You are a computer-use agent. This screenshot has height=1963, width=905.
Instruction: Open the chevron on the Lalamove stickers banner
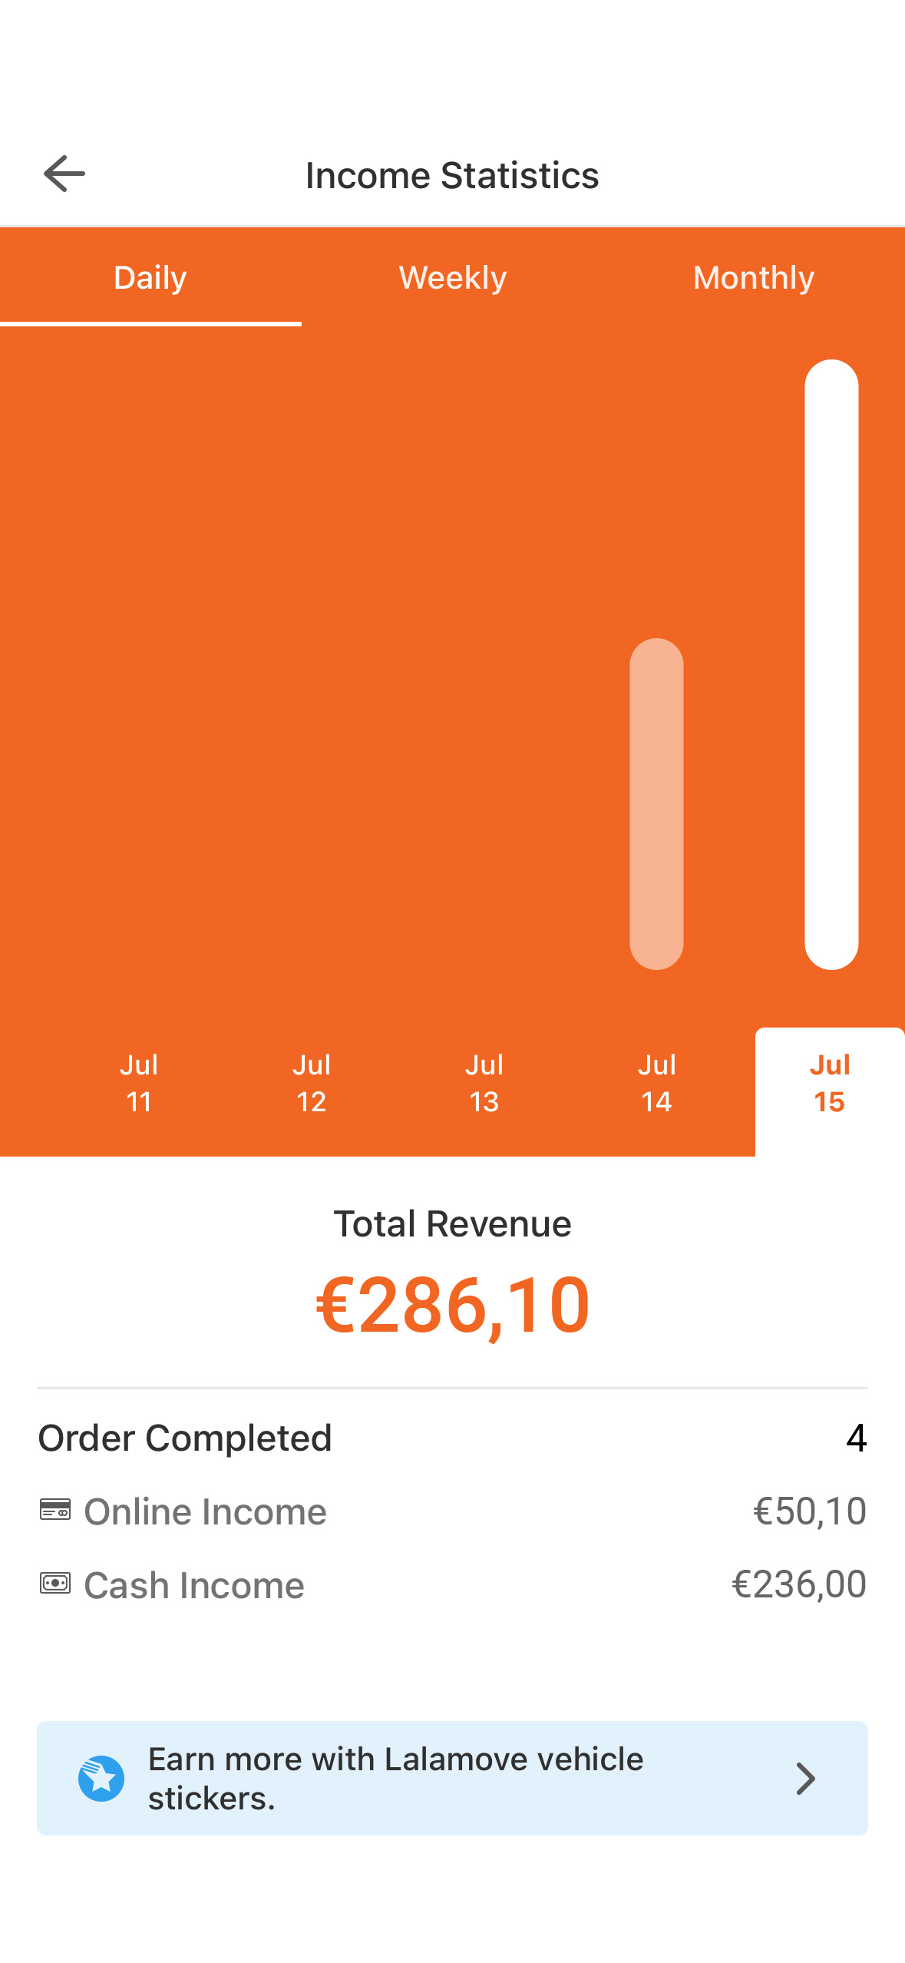tap(805, 1778)
